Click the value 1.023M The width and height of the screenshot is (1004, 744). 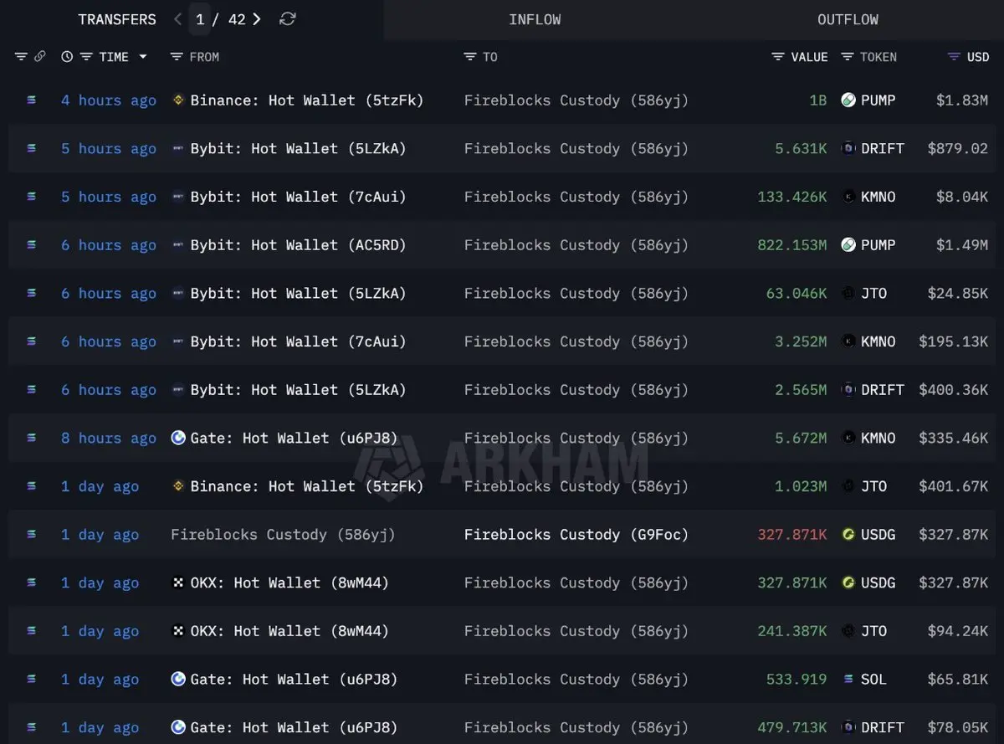(x=801, y=486)
